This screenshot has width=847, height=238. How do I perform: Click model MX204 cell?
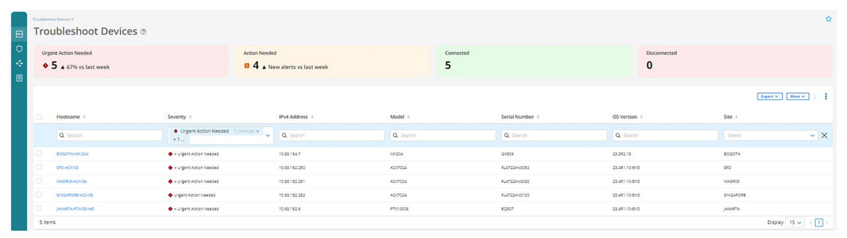[397, 153]
